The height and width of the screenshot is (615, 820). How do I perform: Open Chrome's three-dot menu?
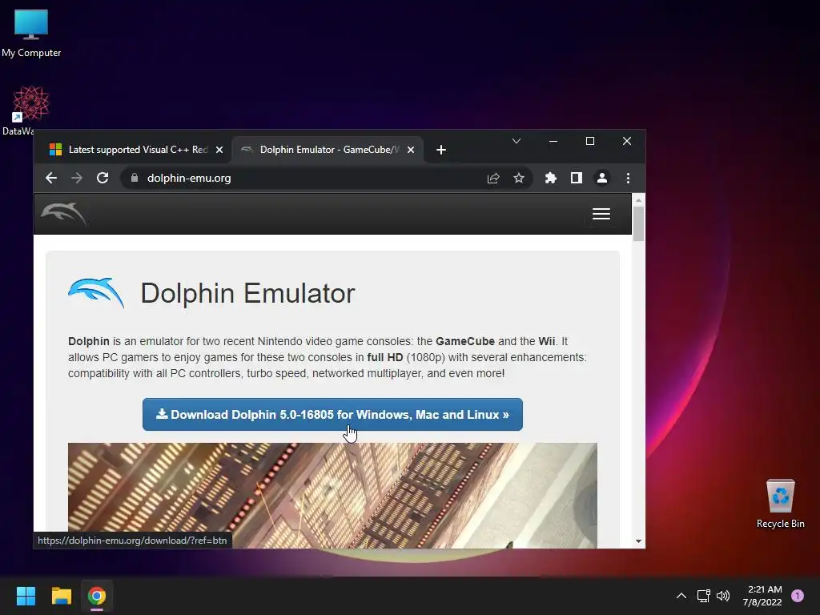(628, 178)
